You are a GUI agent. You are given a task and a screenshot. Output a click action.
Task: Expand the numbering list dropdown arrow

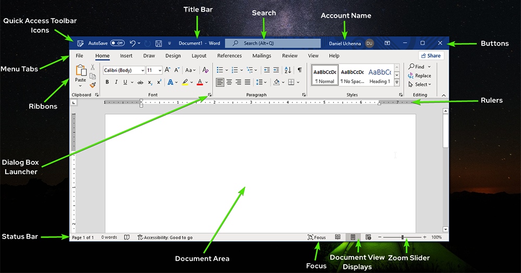[242, 70]
